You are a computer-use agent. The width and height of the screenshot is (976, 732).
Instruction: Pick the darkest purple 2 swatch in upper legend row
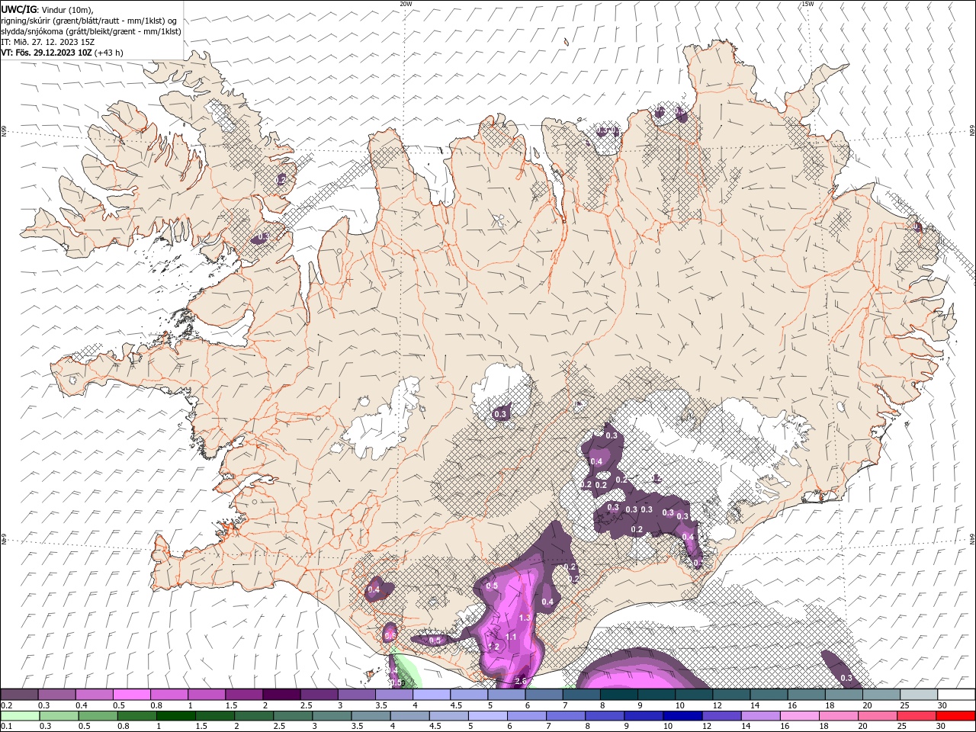pyautogui.click(x=281, y=694)
